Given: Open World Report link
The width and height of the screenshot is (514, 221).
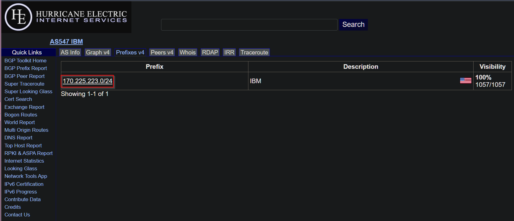Looking at the screenshot, I should pos(20,122).
